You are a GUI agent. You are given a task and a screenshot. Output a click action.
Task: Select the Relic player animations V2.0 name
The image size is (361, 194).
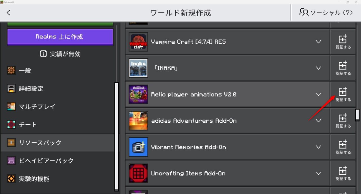[193, 94]
